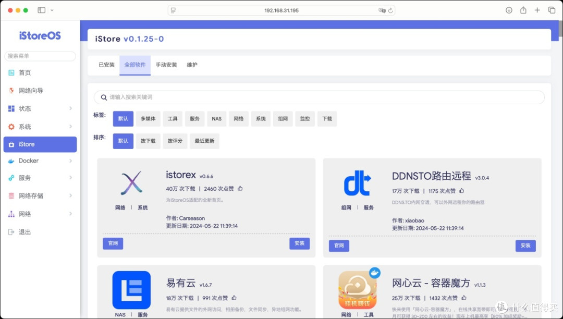Click the 网络存储 sidebar icon
563x319 pixels.
11,196
